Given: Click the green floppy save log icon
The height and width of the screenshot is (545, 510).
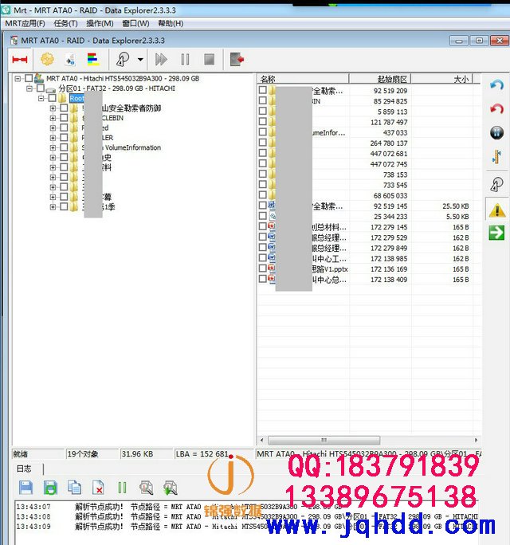Looking at the screenshot, I should [51, 488].
